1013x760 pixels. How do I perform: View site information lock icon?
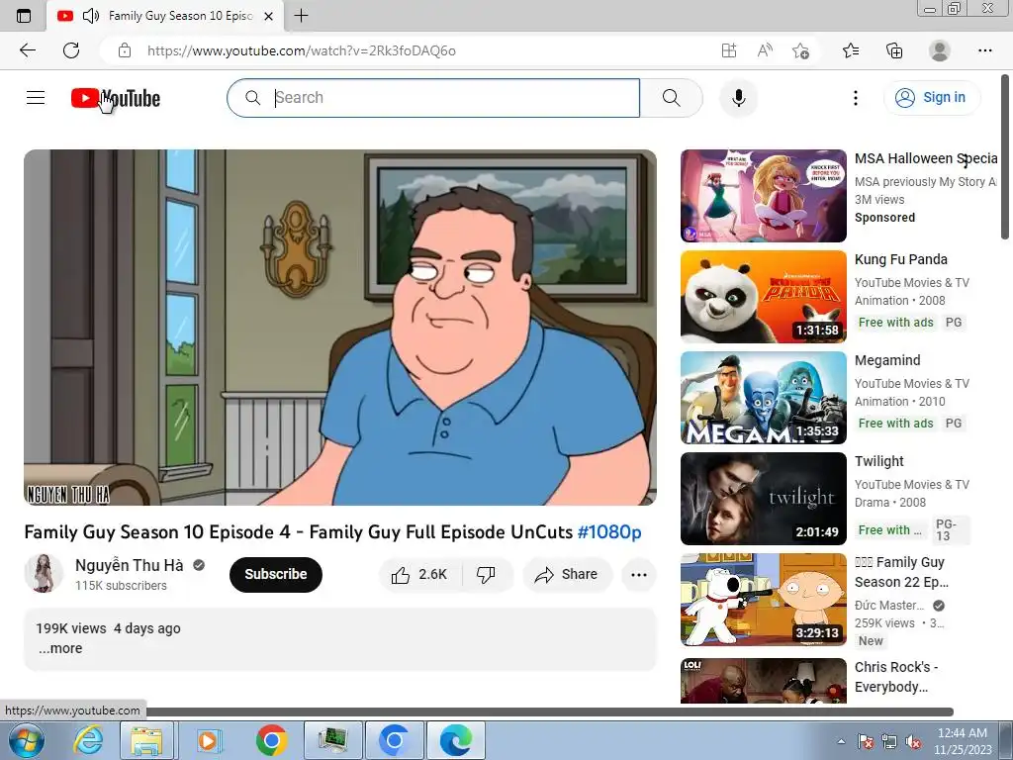click(x=125, y=50)
